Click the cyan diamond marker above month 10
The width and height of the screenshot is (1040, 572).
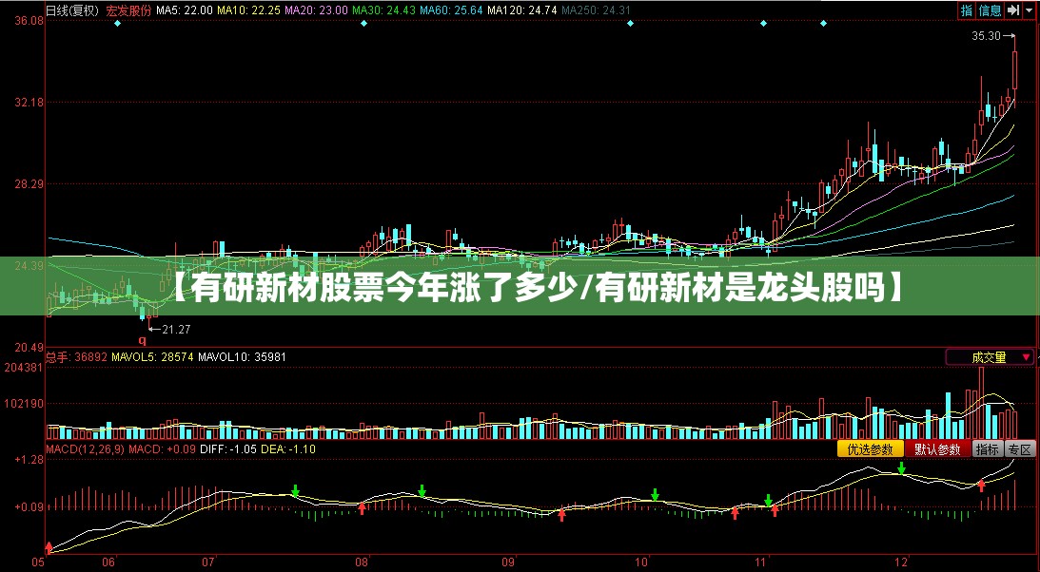[630, 23]
